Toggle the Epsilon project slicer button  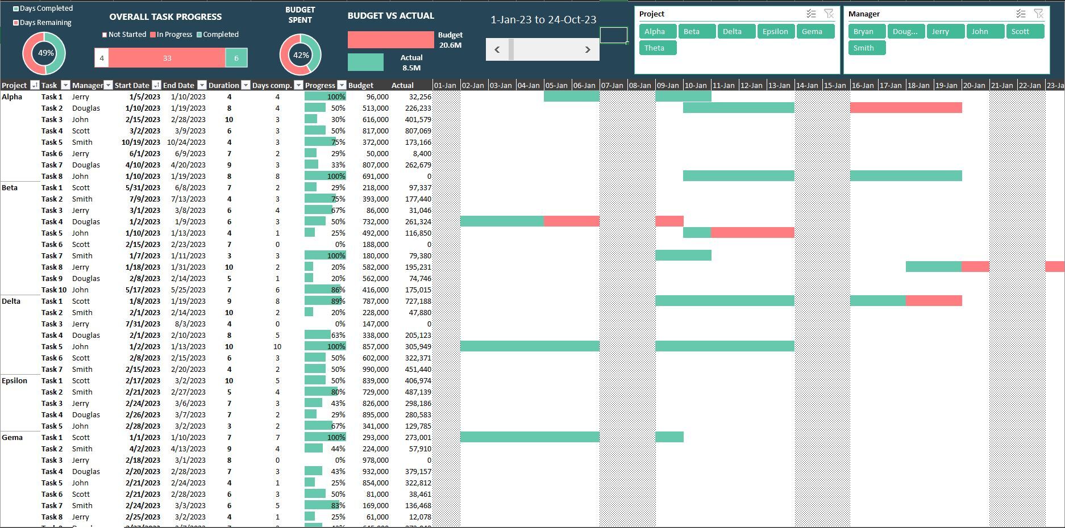pos(776,31)
